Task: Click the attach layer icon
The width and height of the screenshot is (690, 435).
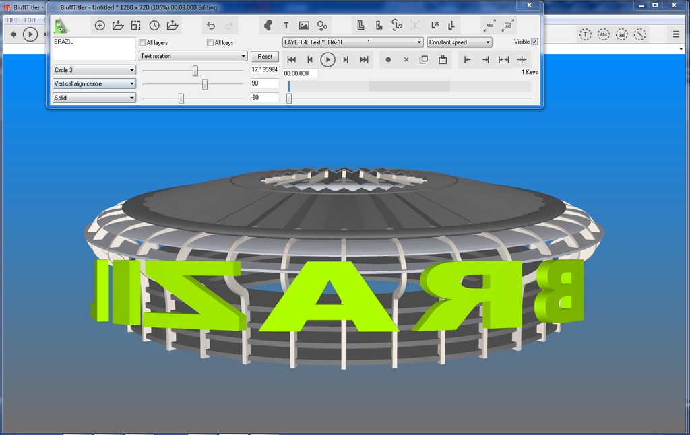Action: 397,26
